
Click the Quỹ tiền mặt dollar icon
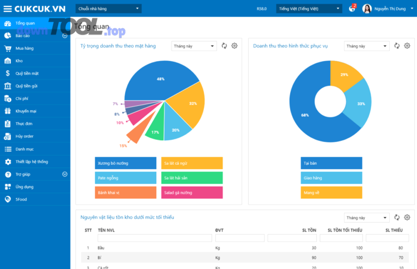tap(7, 73)
